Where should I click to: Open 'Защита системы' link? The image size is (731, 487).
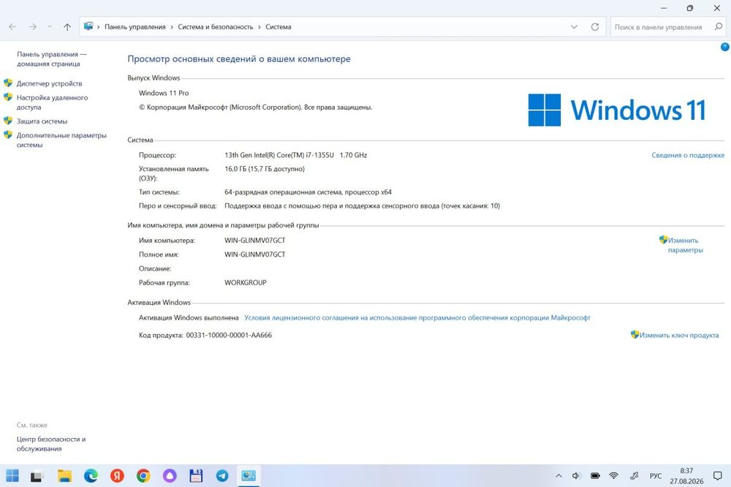point(42,121)
